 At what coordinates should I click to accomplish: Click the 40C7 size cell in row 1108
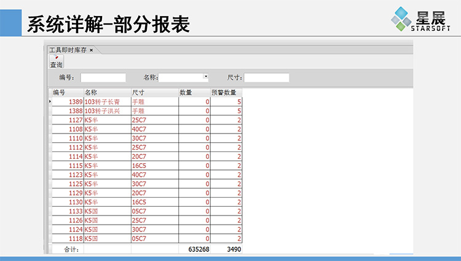coord(154,129)
